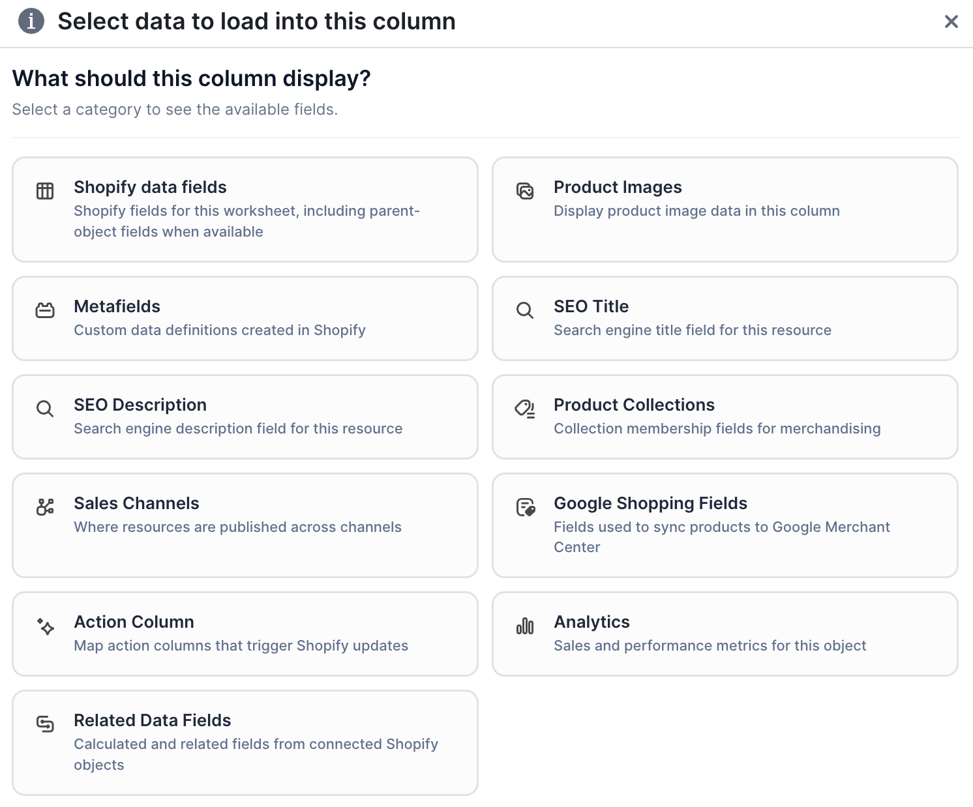Select the Product Collections category

pos(725,417)
